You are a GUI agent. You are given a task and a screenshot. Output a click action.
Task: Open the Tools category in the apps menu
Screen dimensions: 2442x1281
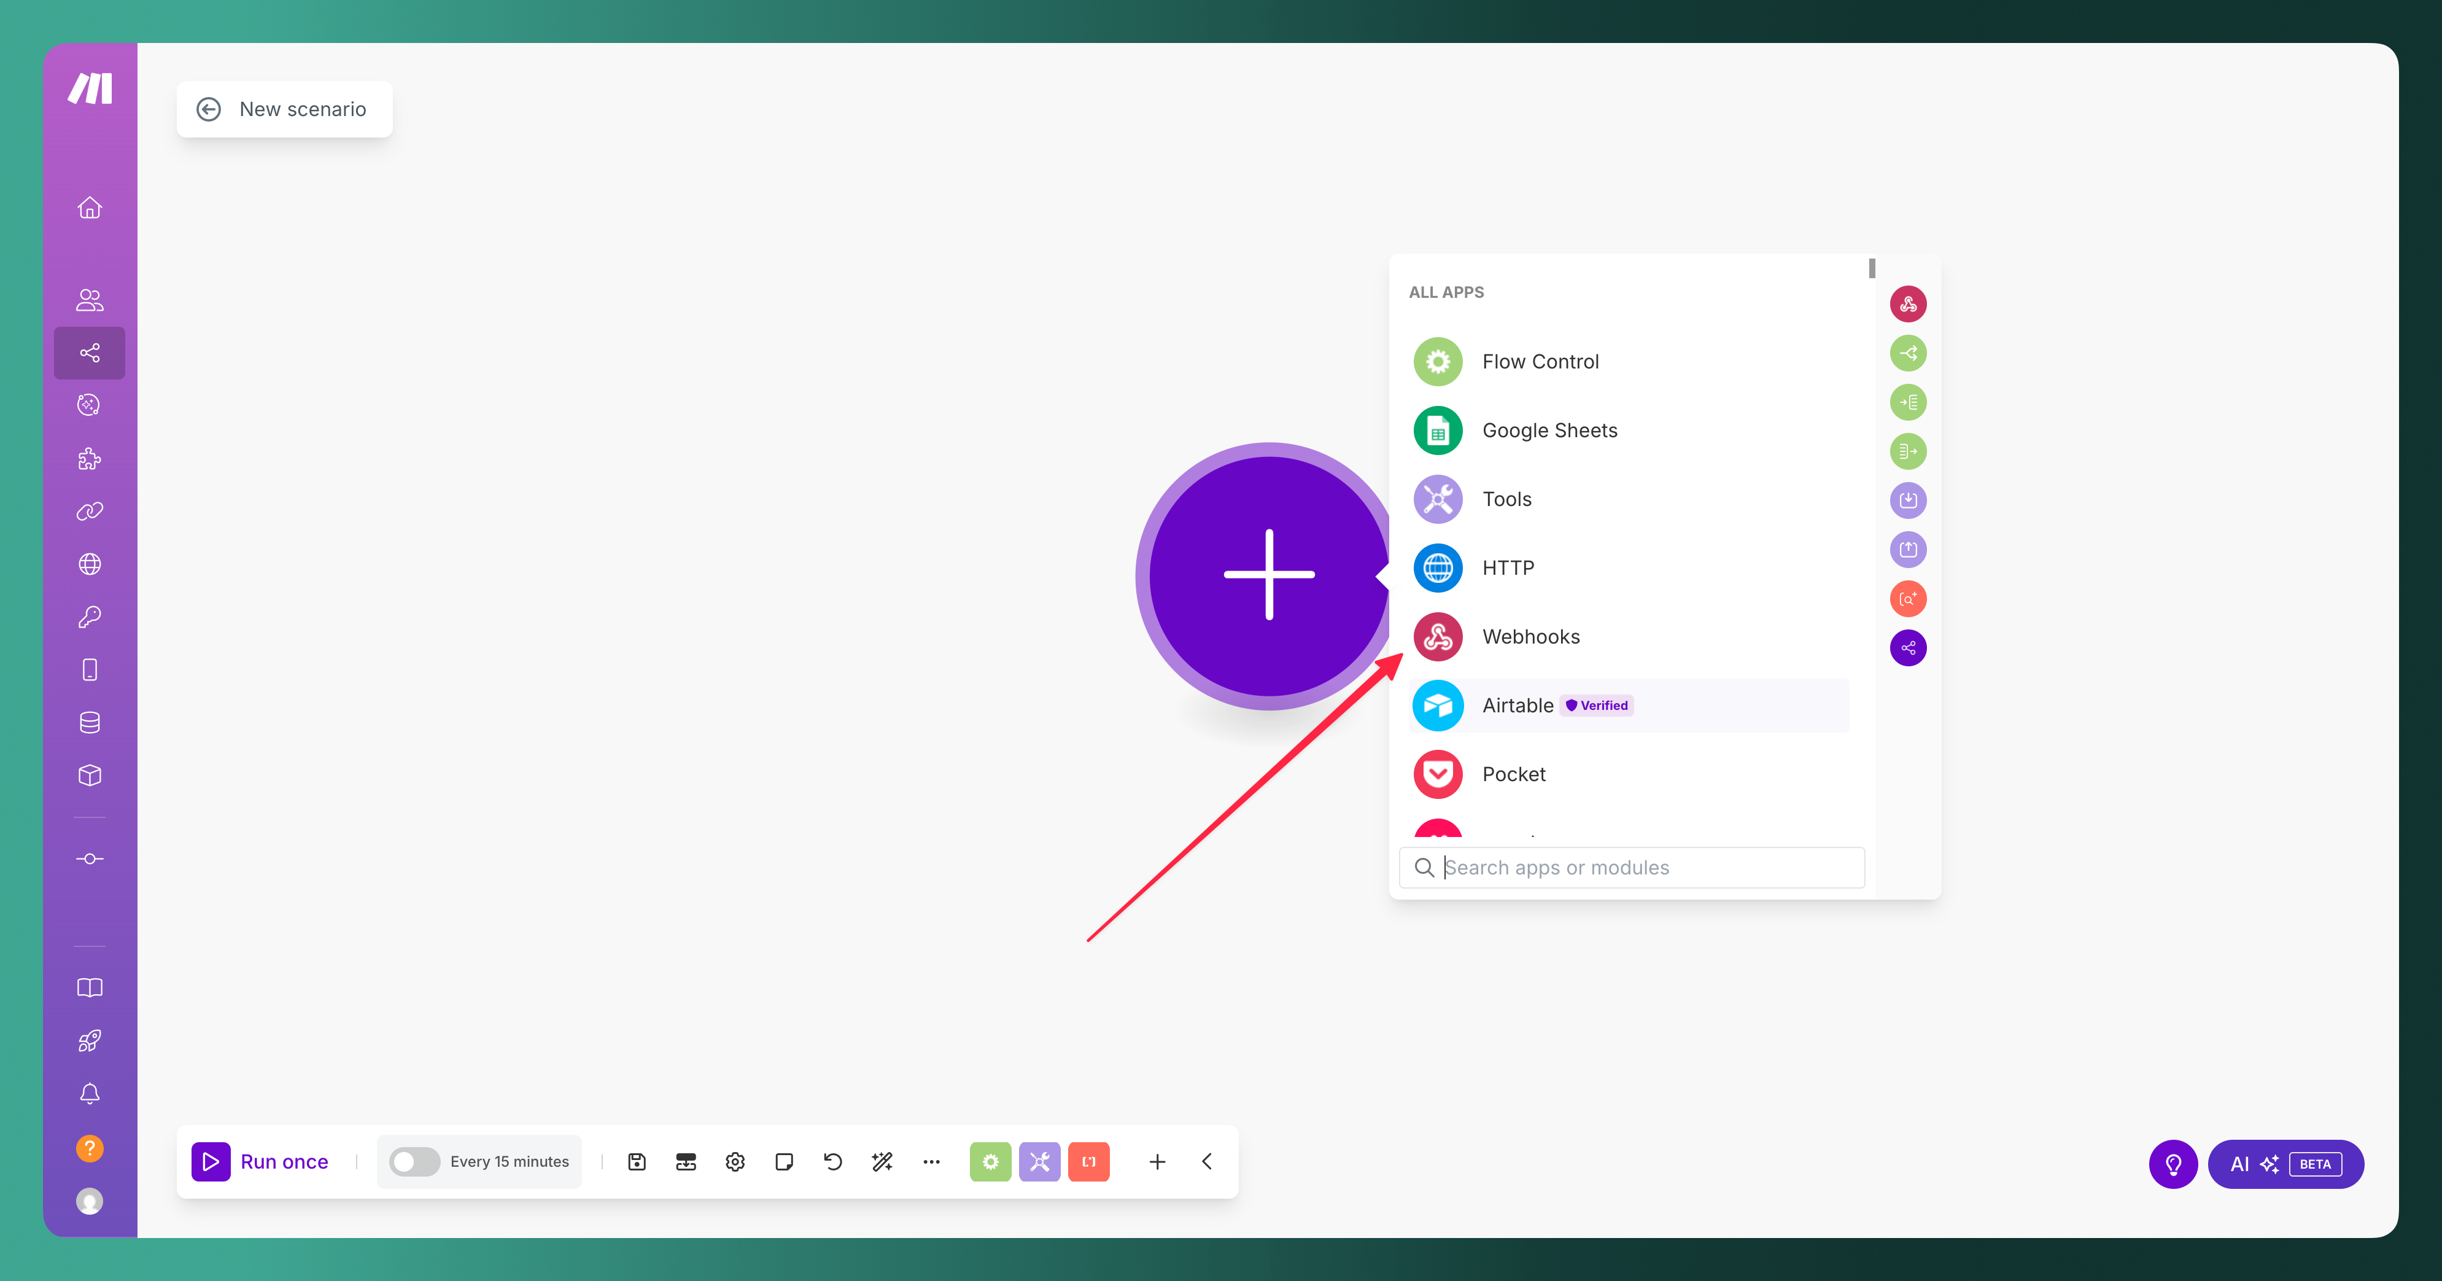pyautogui.click(x=1506, y=499)
